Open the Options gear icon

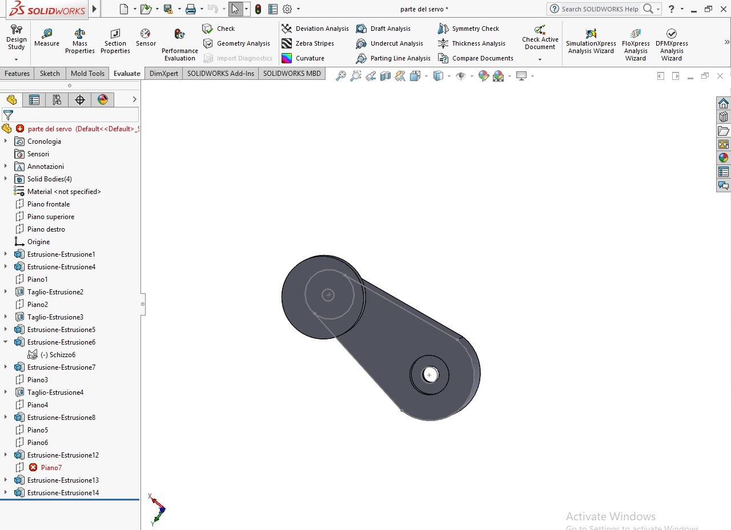287,9
